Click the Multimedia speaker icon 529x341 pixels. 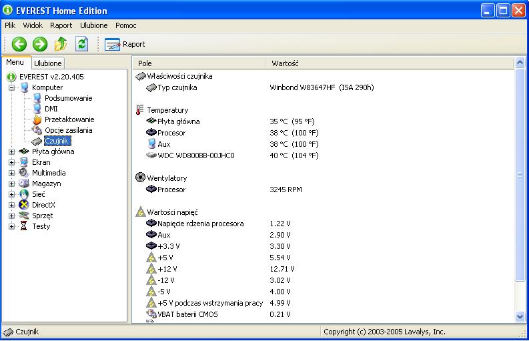(x=24, y=173)
